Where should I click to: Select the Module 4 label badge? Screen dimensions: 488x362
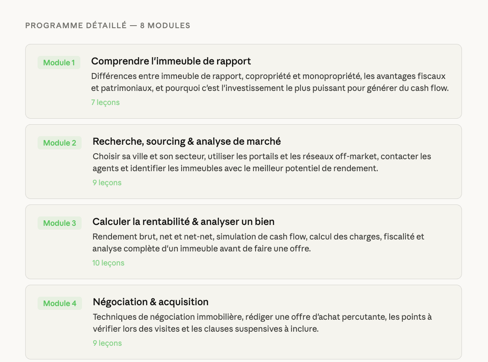click(60, 304)
